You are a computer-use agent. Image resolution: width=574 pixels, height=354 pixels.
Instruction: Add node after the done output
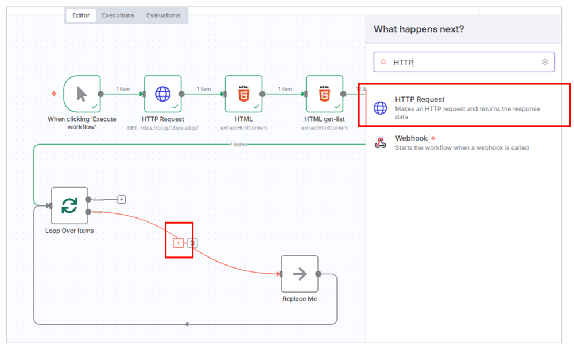[122, 199]
